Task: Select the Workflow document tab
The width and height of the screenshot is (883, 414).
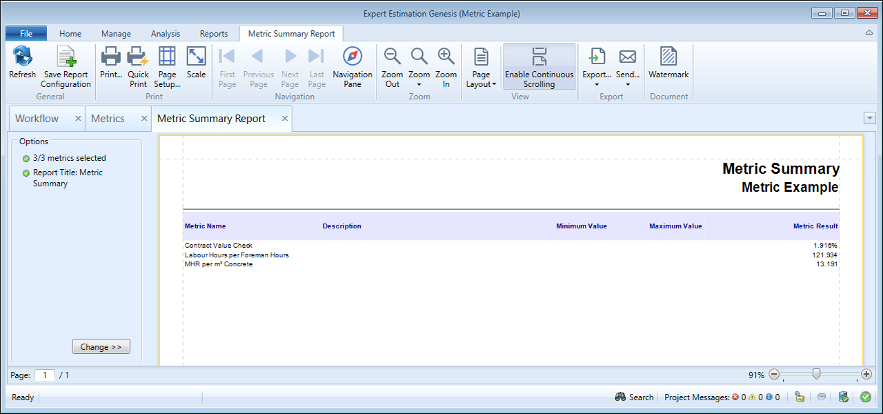Action: pos(37,119)
